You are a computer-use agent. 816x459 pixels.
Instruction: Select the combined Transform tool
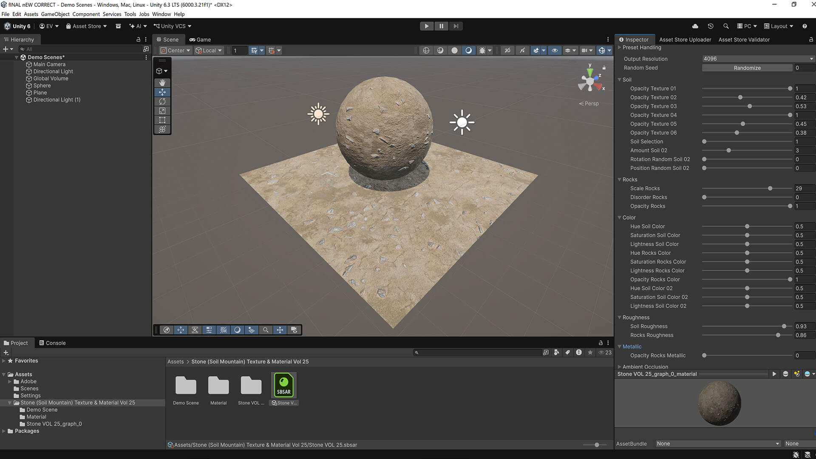tap(162, 129)
